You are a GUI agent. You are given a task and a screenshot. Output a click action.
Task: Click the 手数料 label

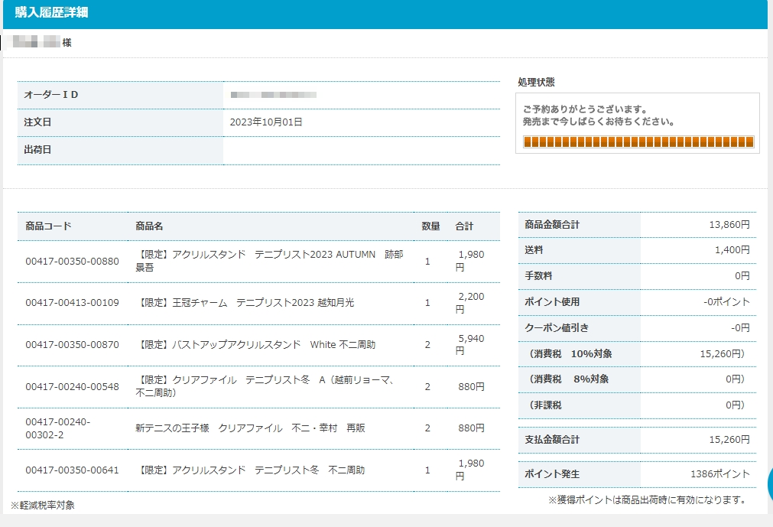pyautogui.click(x=538, y=276)
